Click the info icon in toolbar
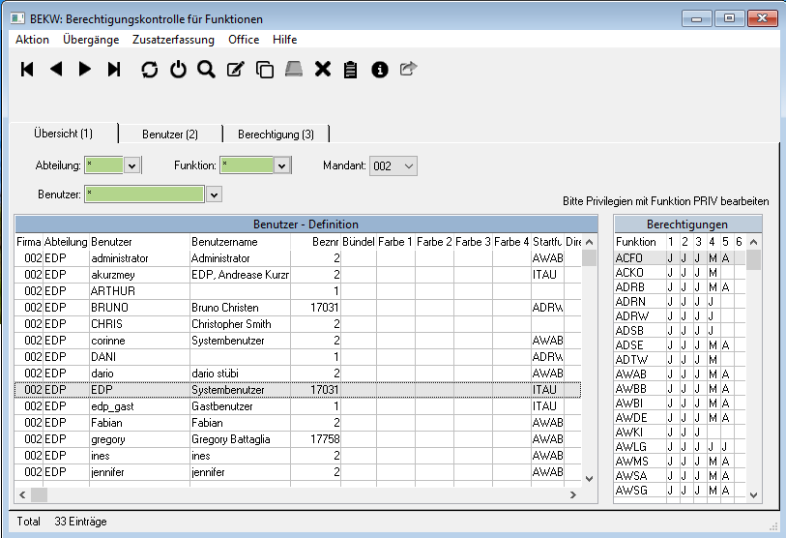This screenshot has height=538, width=786. 380,70
